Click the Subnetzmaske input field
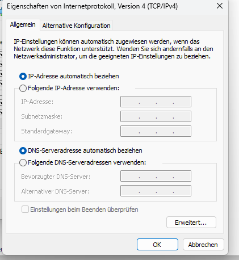The height and width of the screenshot is (260, 239). point(156,116)
